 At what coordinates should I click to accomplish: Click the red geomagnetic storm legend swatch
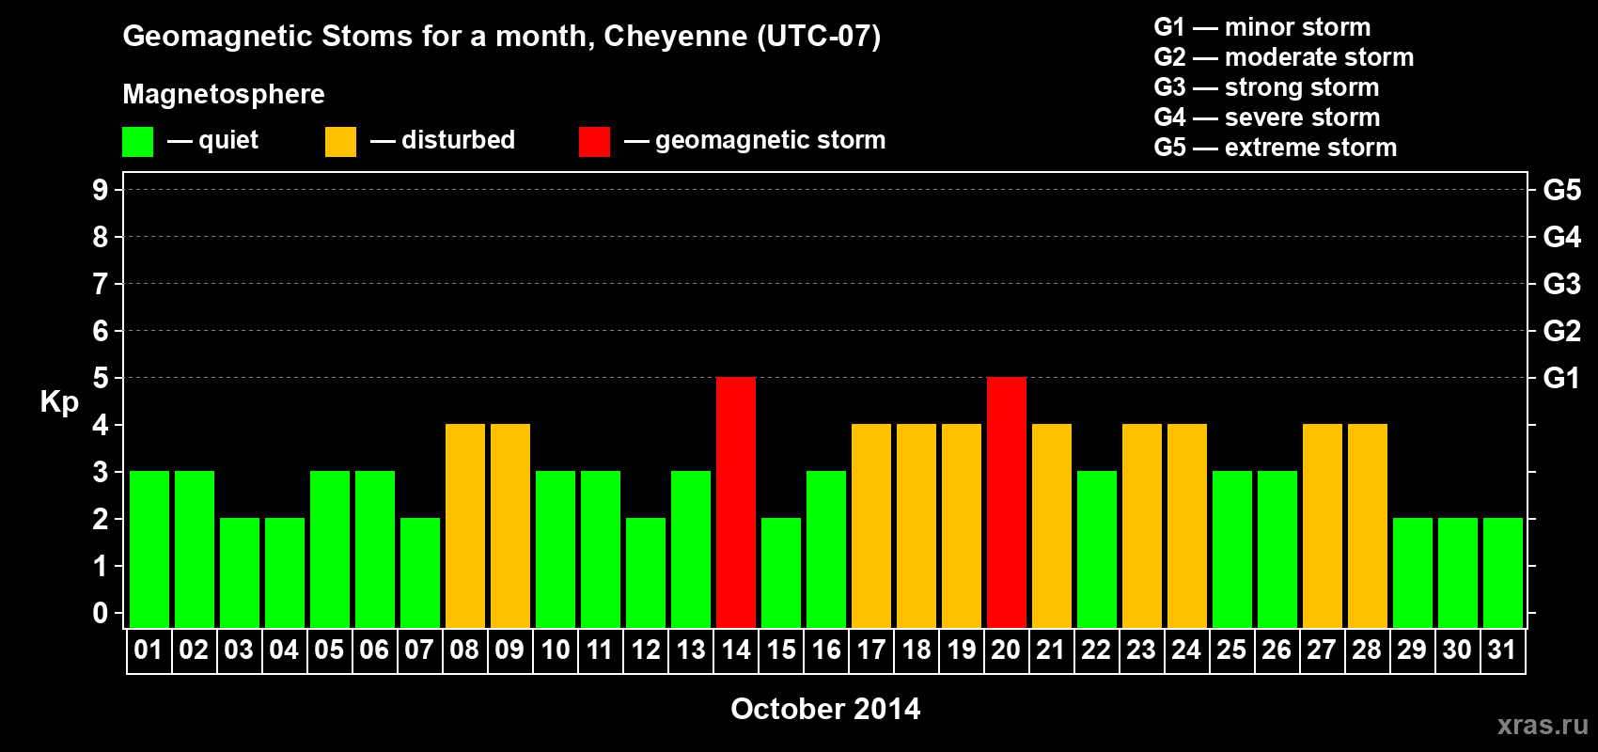point(594,142)
